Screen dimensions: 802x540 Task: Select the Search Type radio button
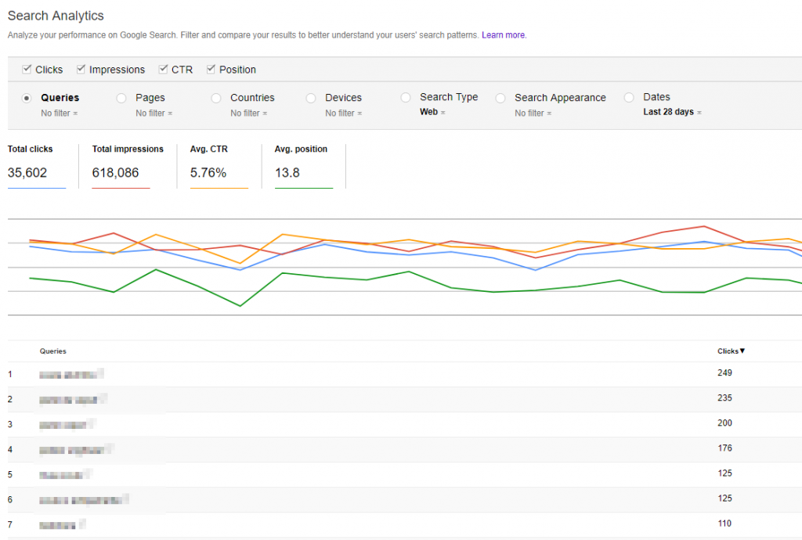[406, 98]
